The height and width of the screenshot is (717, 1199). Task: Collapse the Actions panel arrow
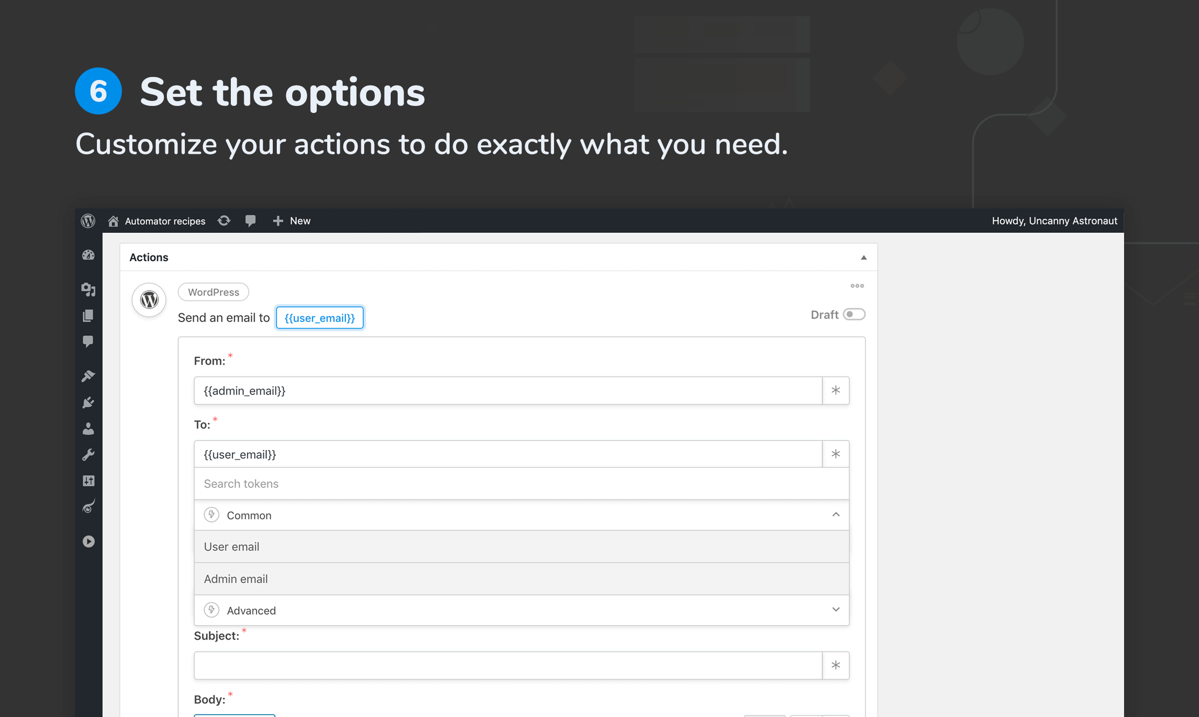(863, 257)
